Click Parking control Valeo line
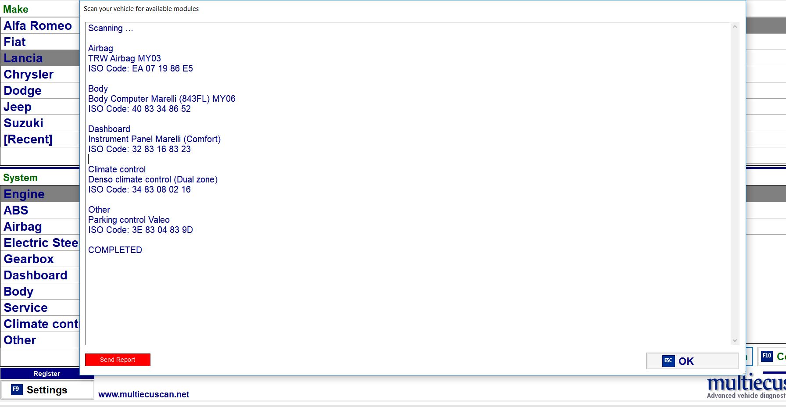The height and width of the screenshot is (407, 786). 129,220
